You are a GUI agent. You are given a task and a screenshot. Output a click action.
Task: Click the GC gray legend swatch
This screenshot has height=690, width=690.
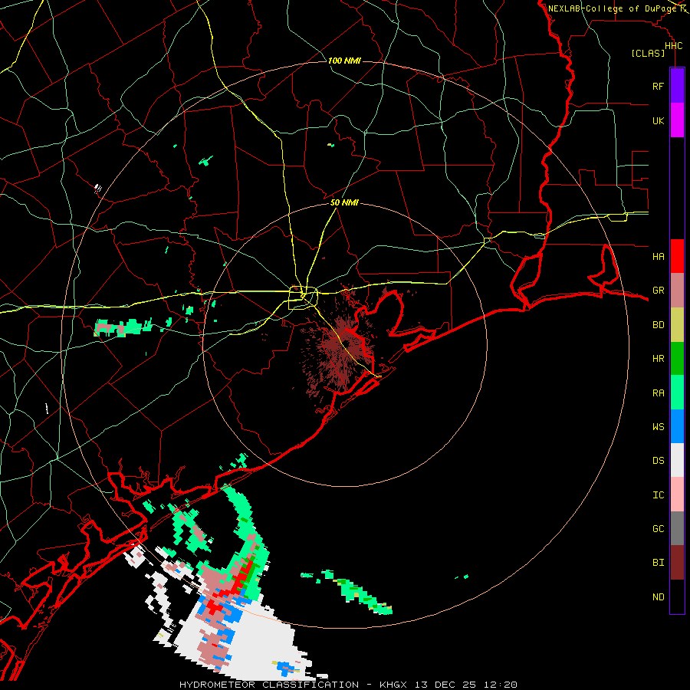pos(677,528)
